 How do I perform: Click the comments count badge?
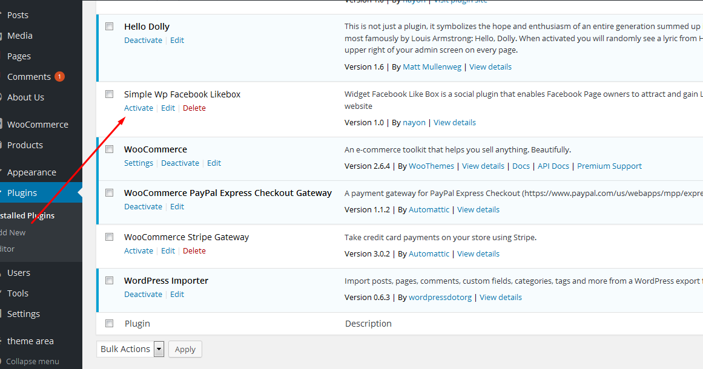[59, 77]
